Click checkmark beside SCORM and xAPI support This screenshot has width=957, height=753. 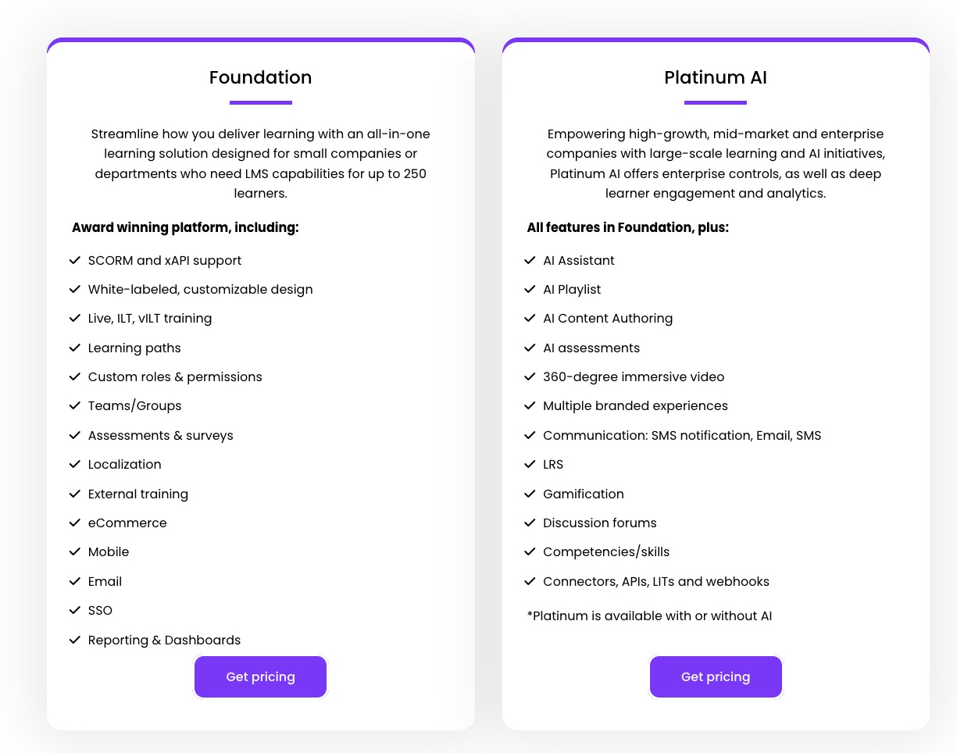[75, 260]
